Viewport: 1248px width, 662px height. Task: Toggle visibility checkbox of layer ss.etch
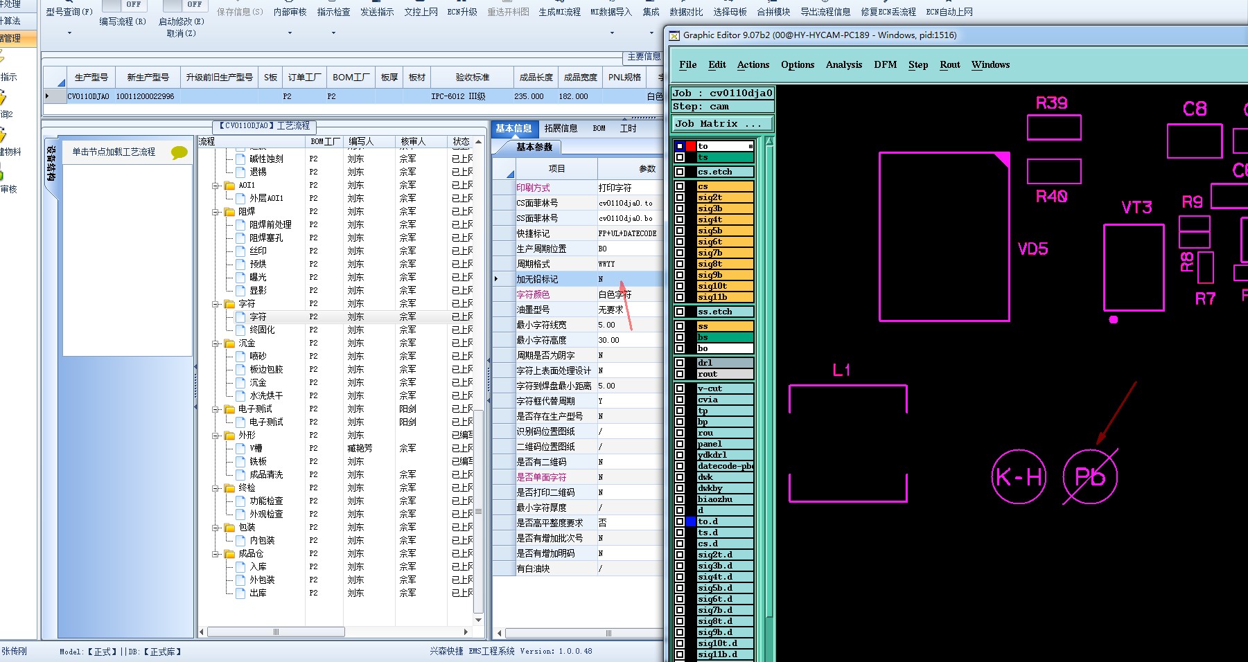tap(680, 312)
